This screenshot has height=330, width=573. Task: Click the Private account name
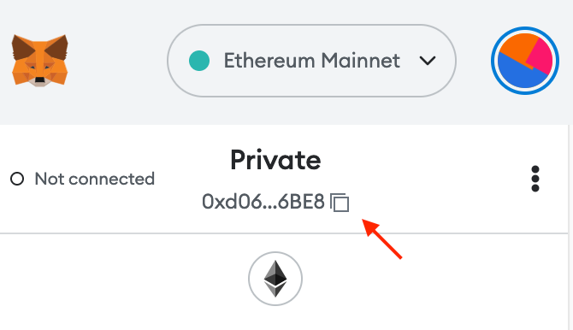tap(275, 161)
